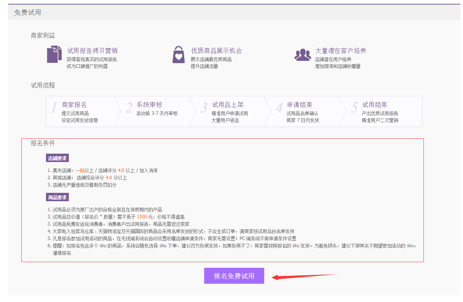
Task: Click the 试用流程 section heading
Action: [x=43, y=85]
